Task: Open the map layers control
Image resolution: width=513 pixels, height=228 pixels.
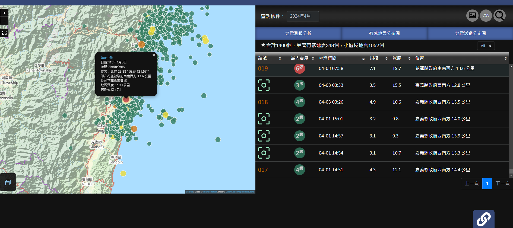Action: coord(8,182)
